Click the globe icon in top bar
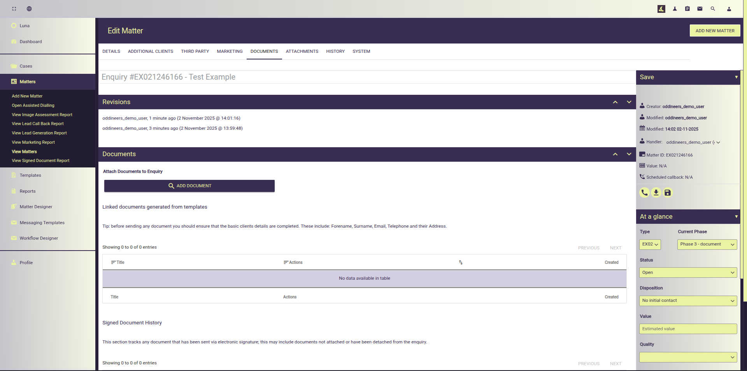 [x=29, y=9]
